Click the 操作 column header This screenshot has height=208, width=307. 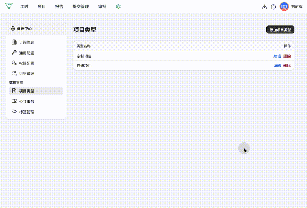coord(287,46)
